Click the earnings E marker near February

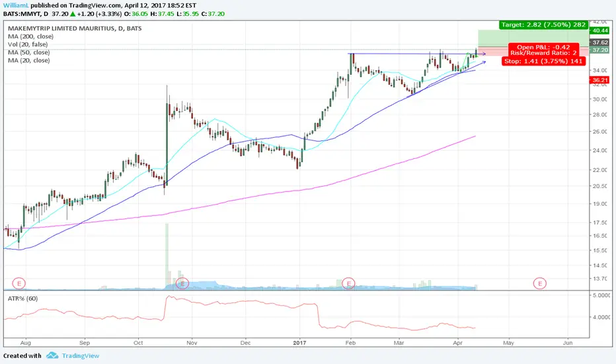click(348, 283)
